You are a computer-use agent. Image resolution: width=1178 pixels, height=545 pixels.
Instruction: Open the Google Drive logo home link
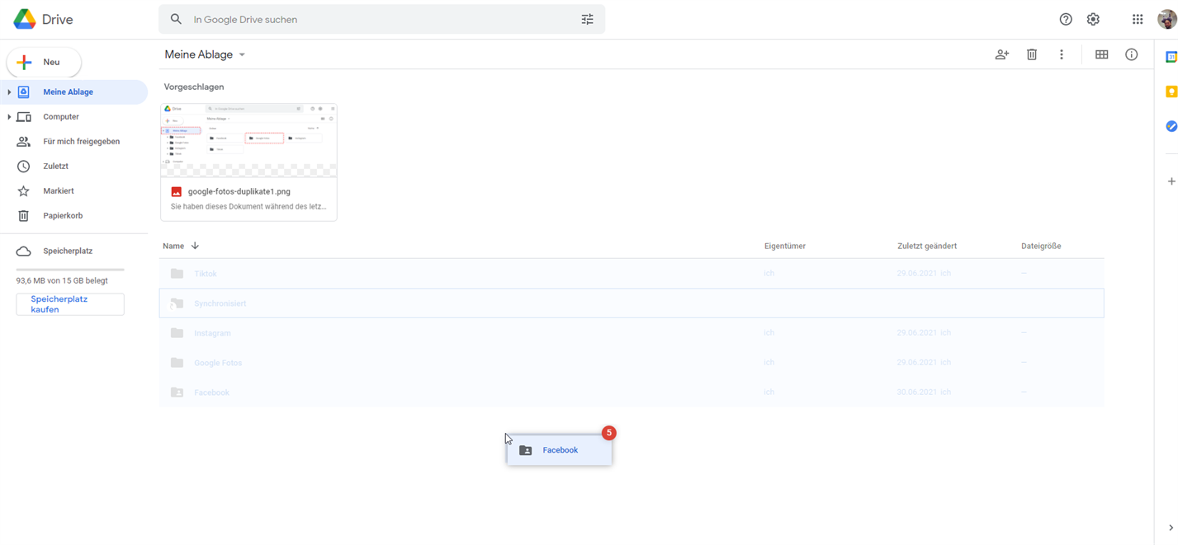pyautogui.click(x=43, y=20)
